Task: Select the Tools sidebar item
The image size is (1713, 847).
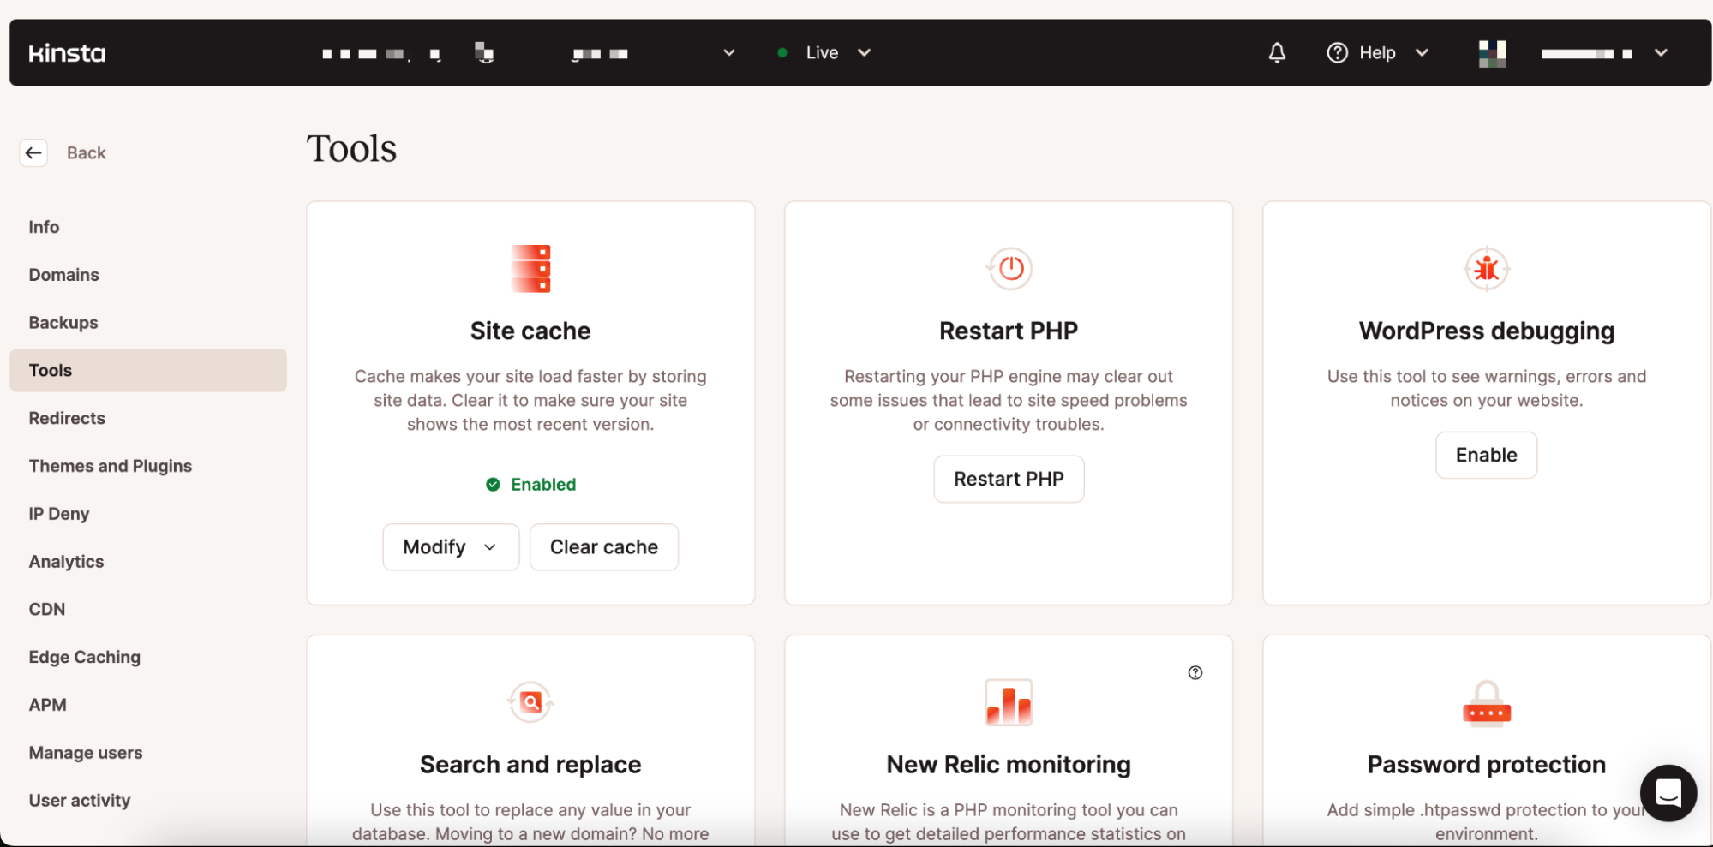Action: (50, 369)
